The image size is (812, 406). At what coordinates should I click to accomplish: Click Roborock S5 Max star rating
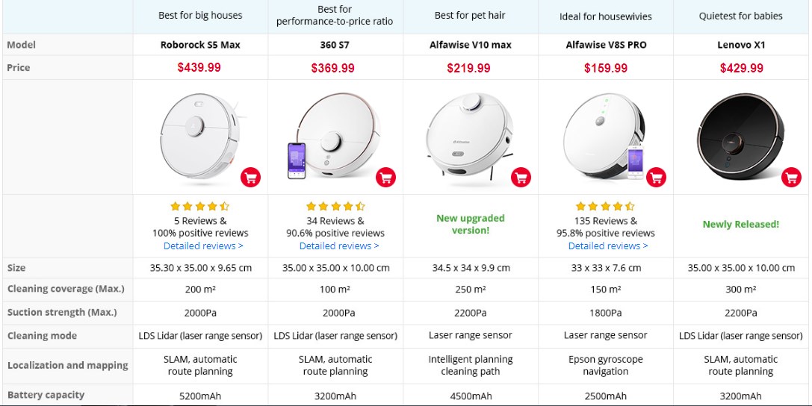coord(200,207)
